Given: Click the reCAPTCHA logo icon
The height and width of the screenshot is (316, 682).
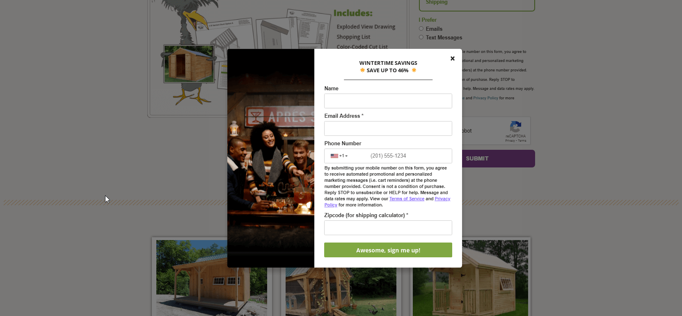Looking at the screenshot, I should tap(515, 127).
